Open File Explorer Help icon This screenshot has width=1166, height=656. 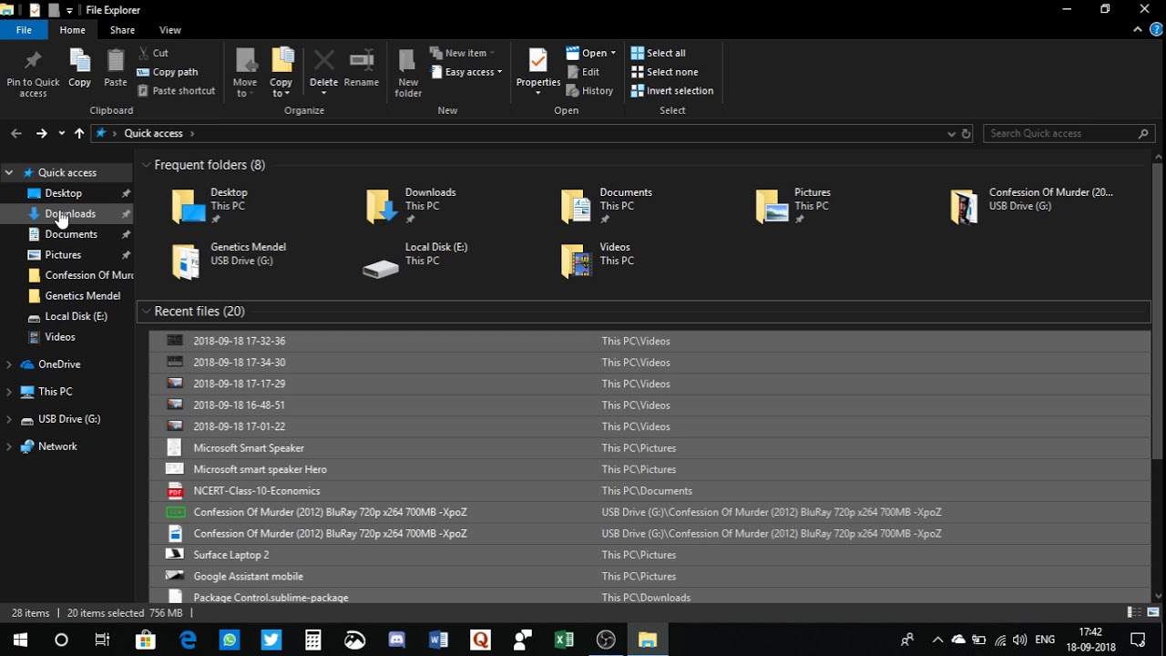pos(1155,30)
